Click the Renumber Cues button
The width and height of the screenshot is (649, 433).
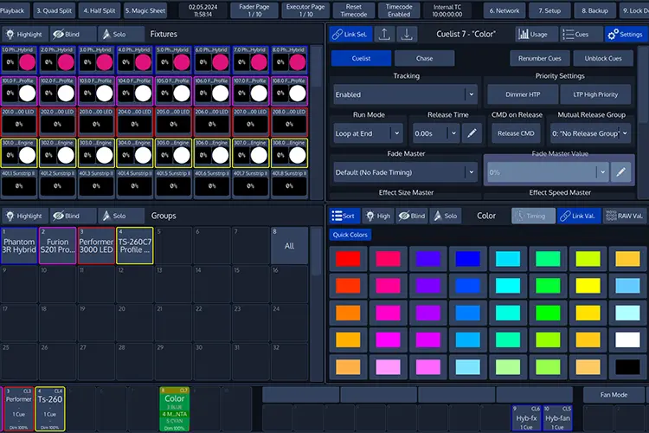pos(539,58)
